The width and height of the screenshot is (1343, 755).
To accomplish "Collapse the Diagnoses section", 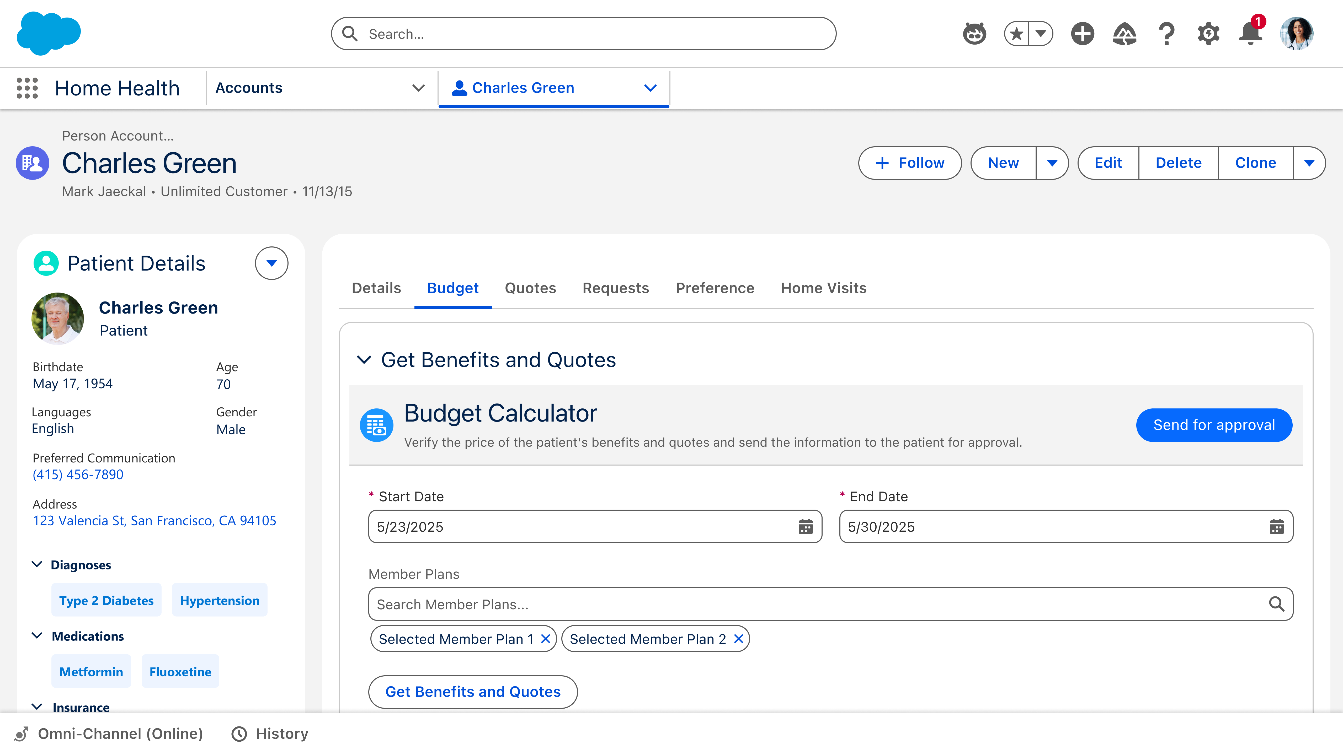I will pos(37,565).
